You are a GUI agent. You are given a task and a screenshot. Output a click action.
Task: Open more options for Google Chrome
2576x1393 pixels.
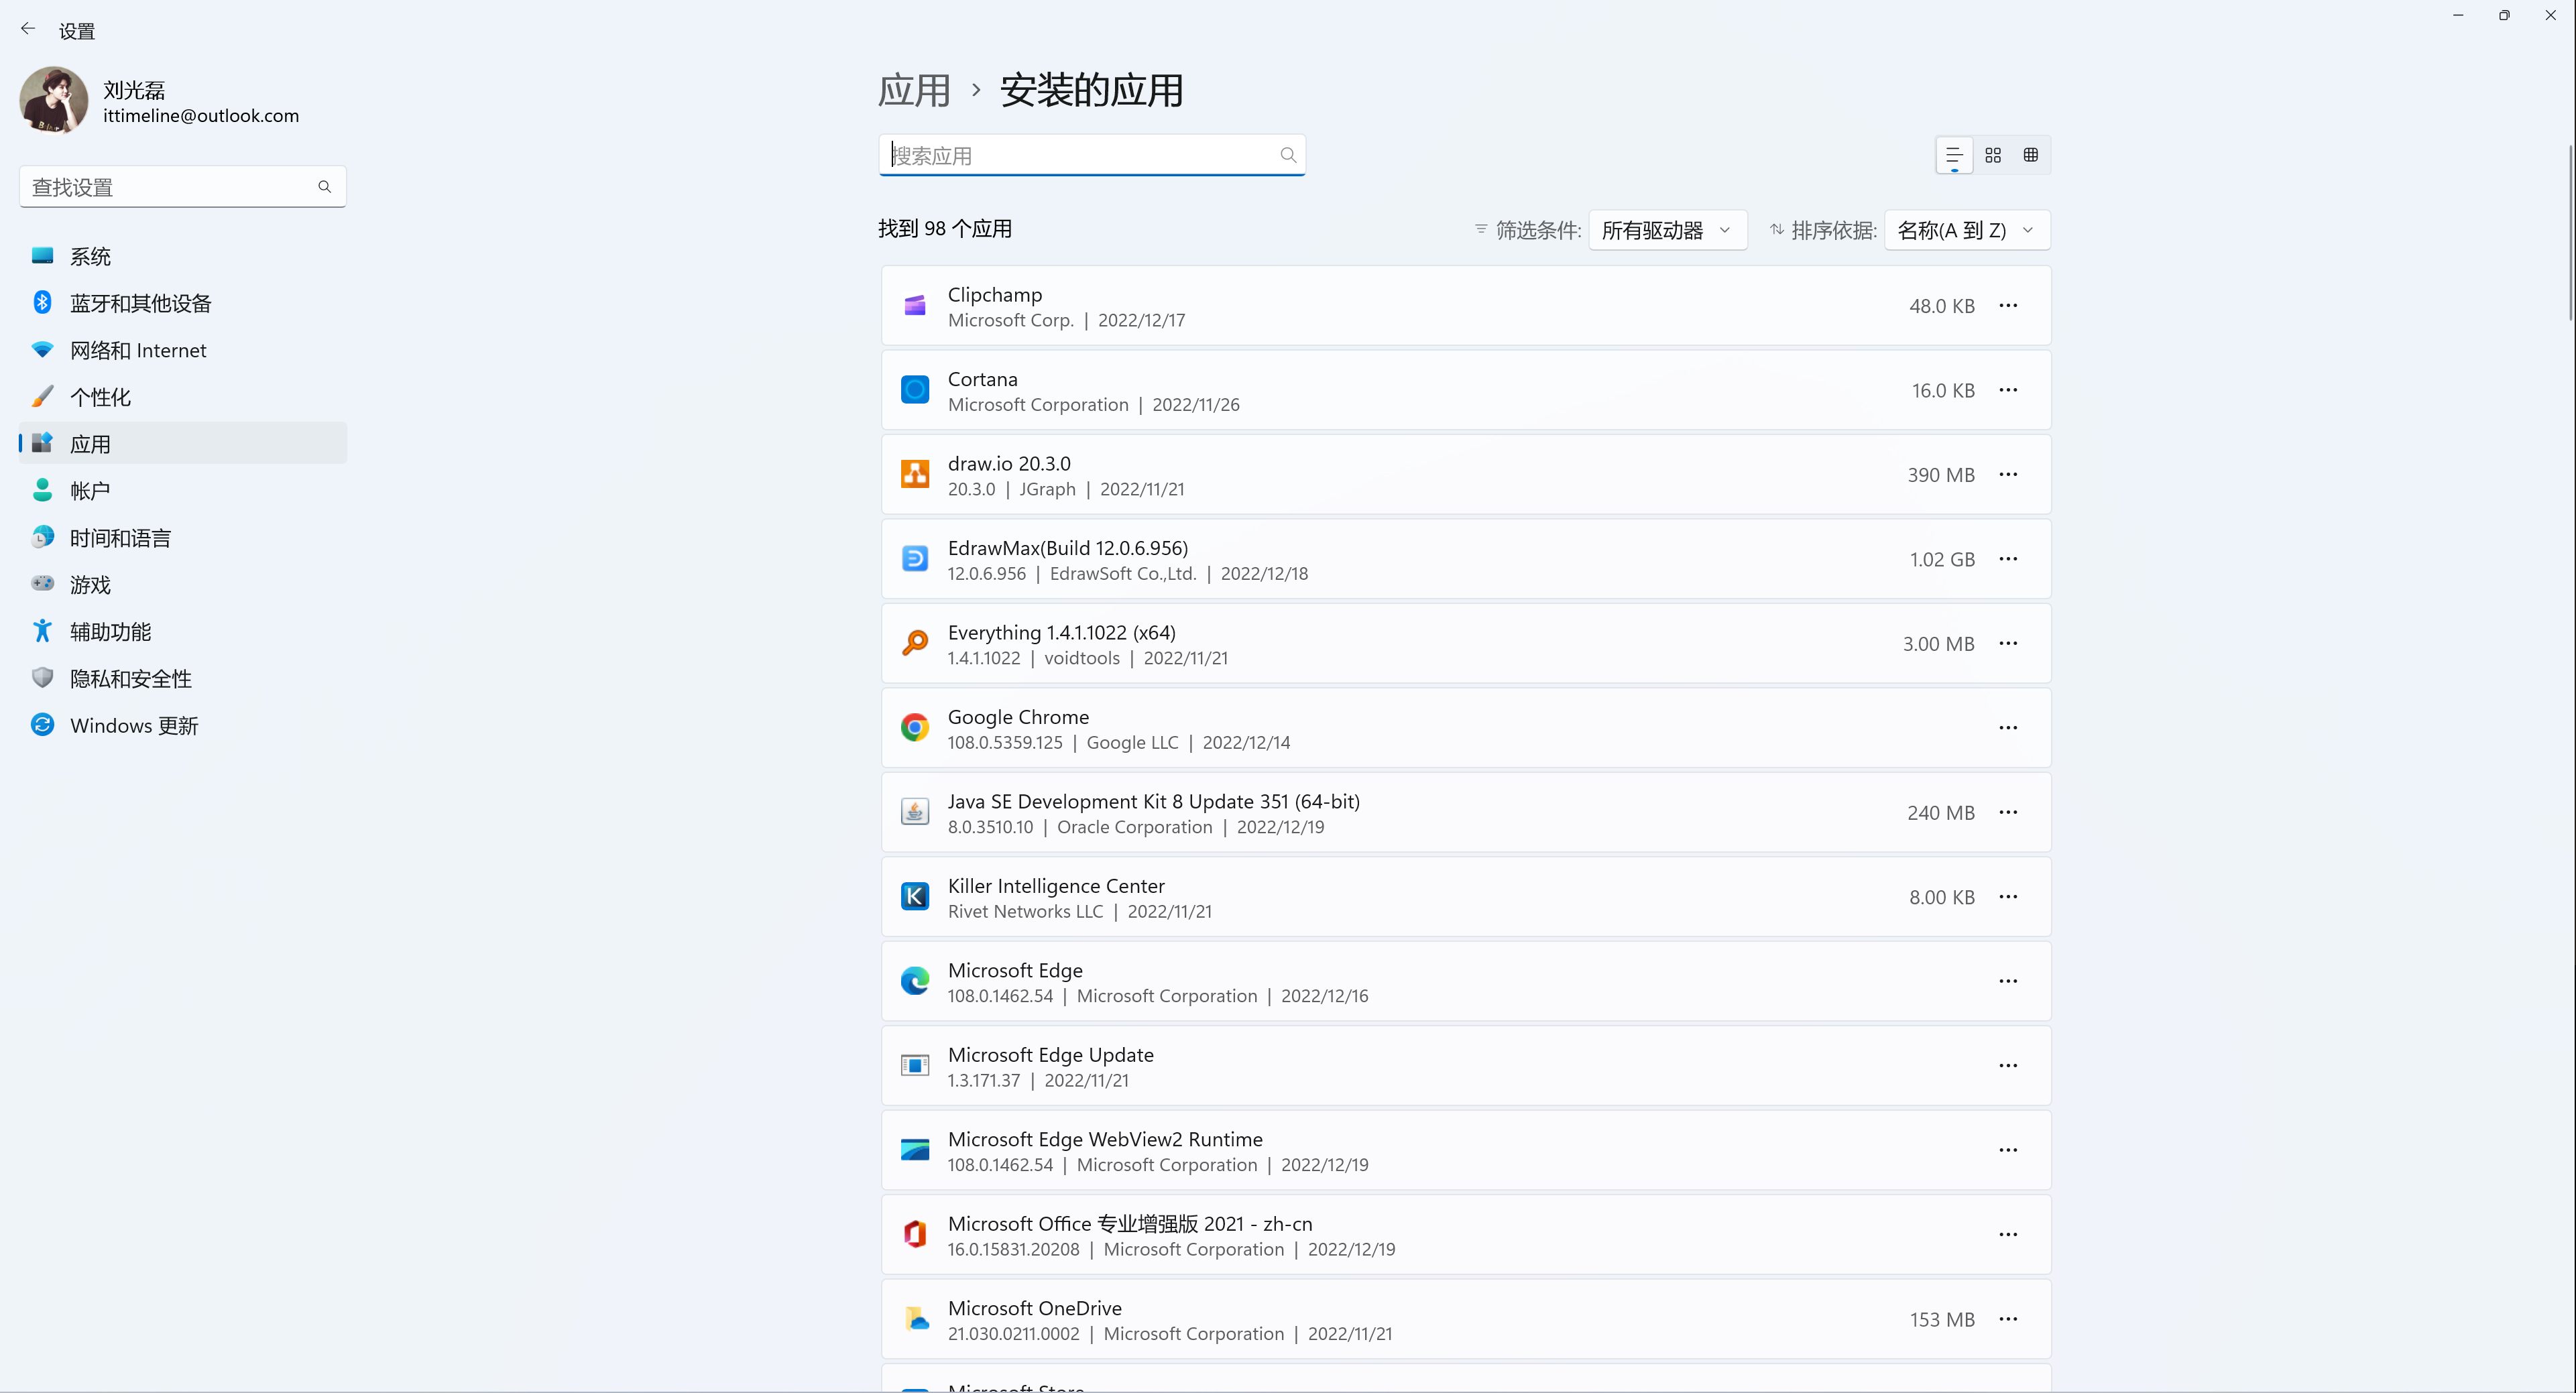pyautogui.click(x=2008, y=728)
